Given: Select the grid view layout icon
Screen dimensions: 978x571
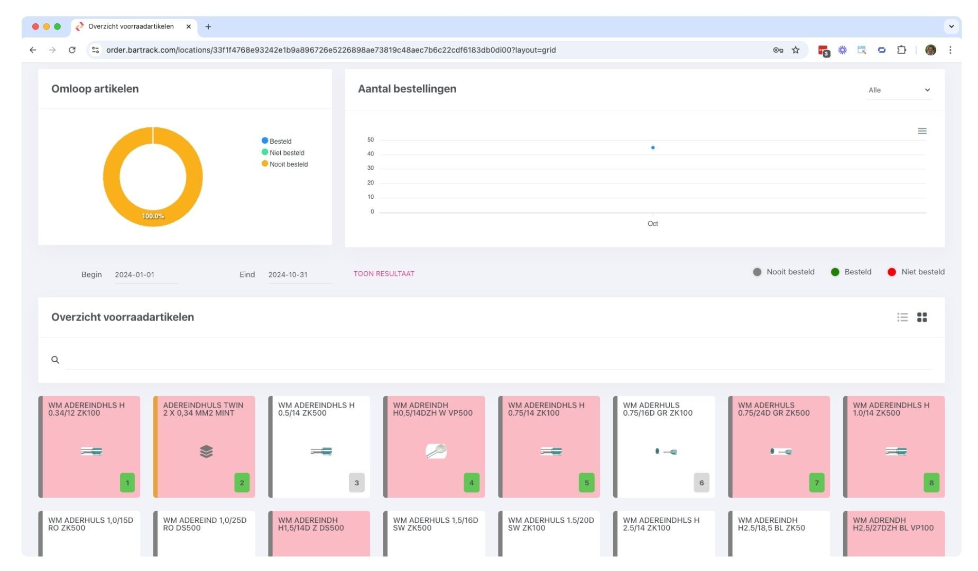Looking at the screenshot, I should (x=922, y=317).
